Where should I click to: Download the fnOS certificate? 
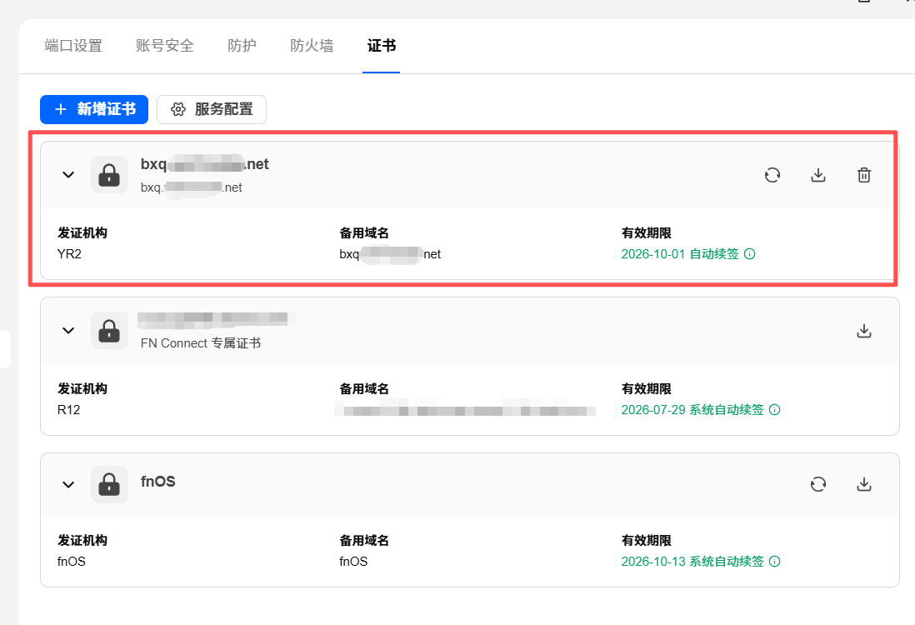pos(864,484)
